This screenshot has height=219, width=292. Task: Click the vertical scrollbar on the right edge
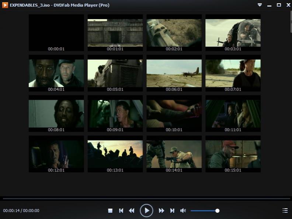pyautogui.click(x=291, y=22)
